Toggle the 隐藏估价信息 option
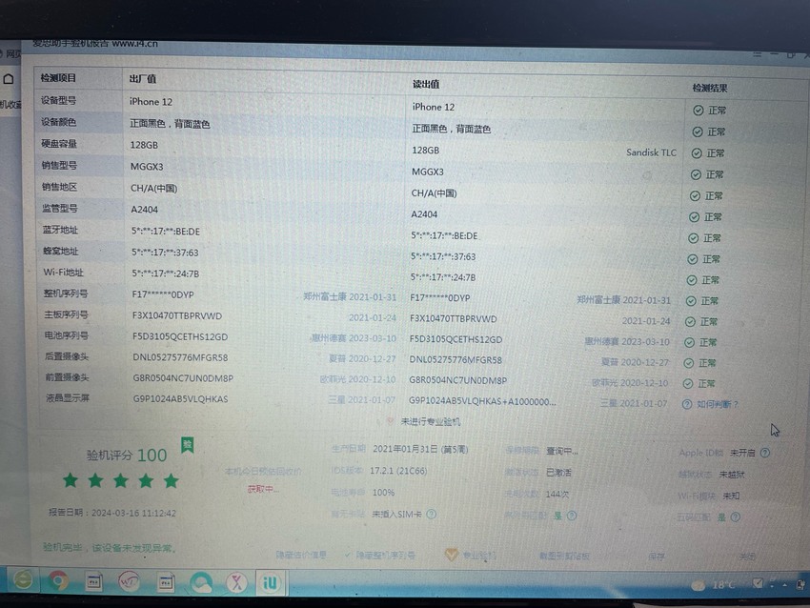This screenshot has height=608, width=810. pos(301,555)
